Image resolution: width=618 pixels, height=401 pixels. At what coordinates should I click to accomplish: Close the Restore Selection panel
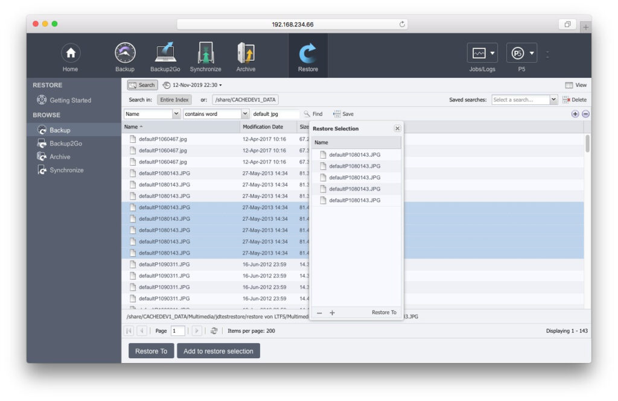(x=397, y=128)
